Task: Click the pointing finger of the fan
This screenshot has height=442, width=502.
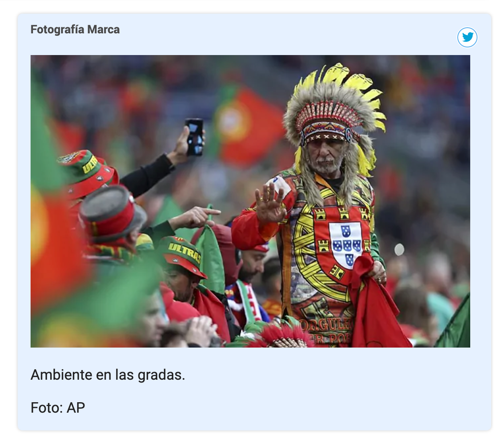Action: click(x=209, y=211)
